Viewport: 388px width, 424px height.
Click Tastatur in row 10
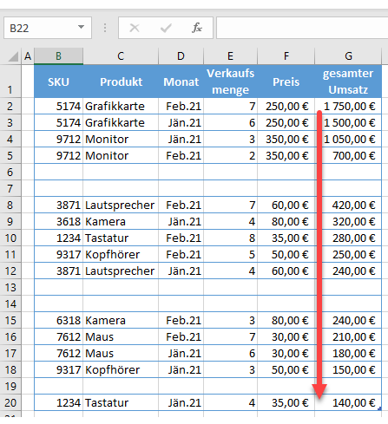coord(121,238)
